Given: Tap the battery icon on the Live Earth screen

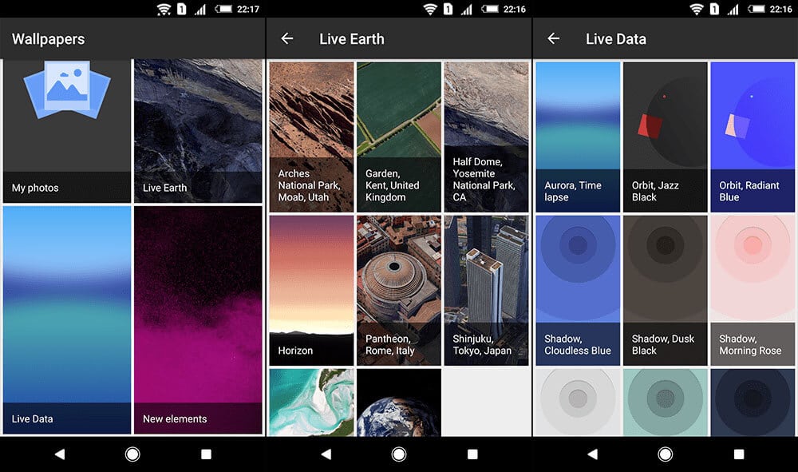Looking at the screenshot, I should pos(490,9).
